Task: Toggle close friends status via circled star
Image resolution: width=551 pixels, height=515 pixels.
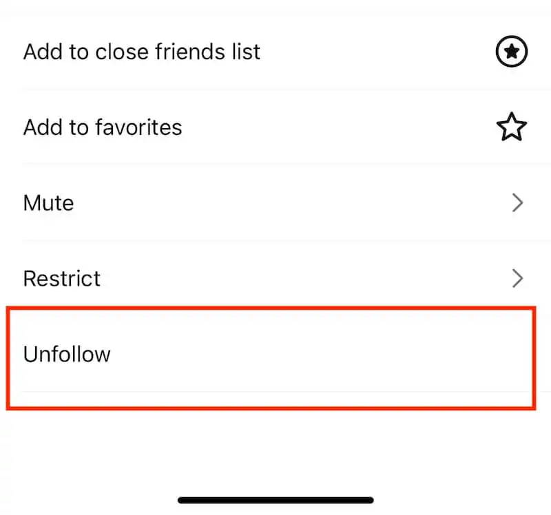Action: tap(511, 52)
